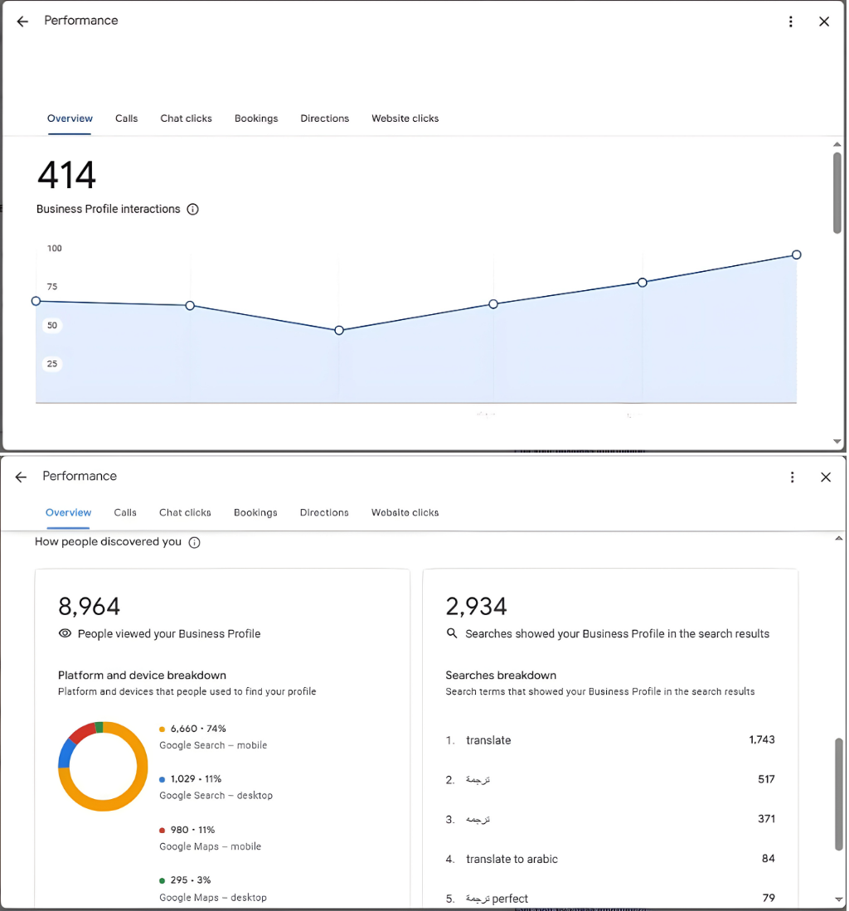
Task: Click the eye icon next to People viewed your Business Profile
Action: (65, 634)
